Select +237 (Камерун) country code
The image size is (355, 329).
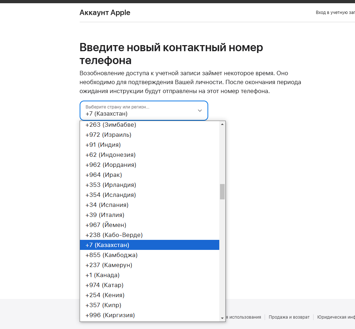pyautogui.click(x=149, y=265)
